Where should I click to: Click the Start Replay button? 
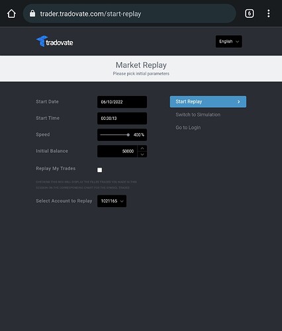coord(208,102)
